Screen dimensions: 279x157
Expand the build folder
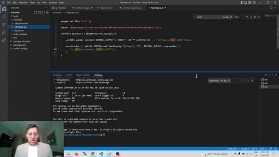16,16
